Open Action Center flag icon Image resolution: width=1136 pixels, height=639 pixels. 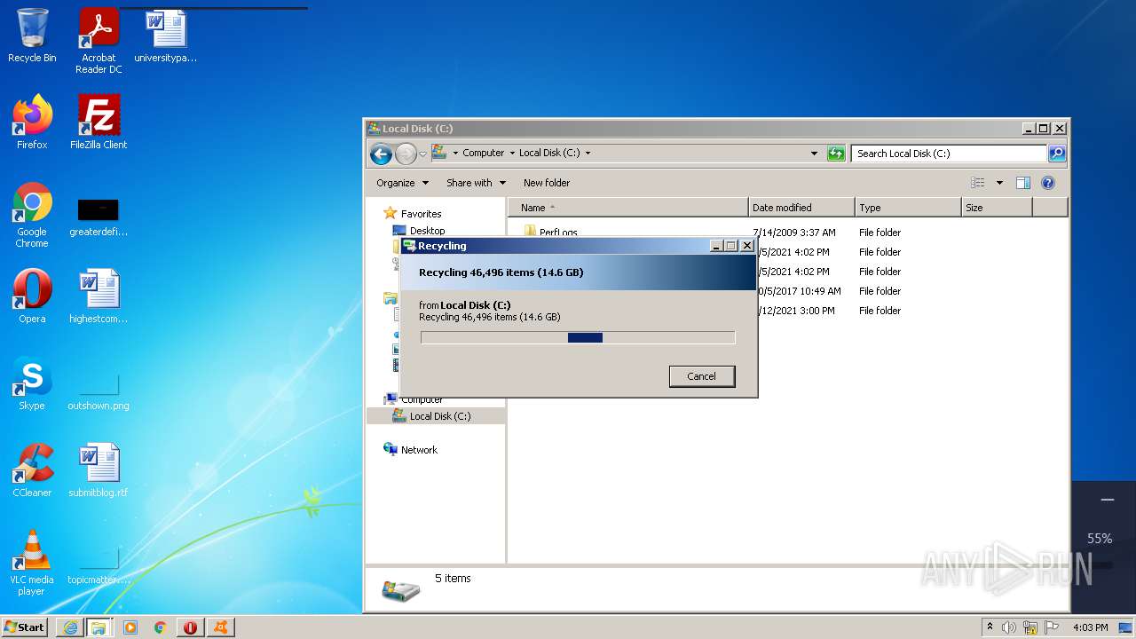1053,627
